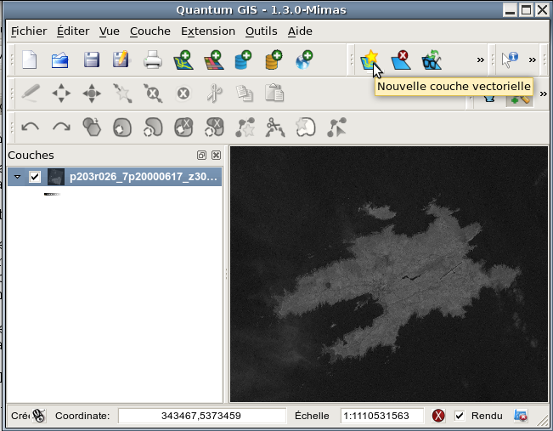Click the undo arrow icon
Viewport: 553px width, 431px height.
point(30,128)
